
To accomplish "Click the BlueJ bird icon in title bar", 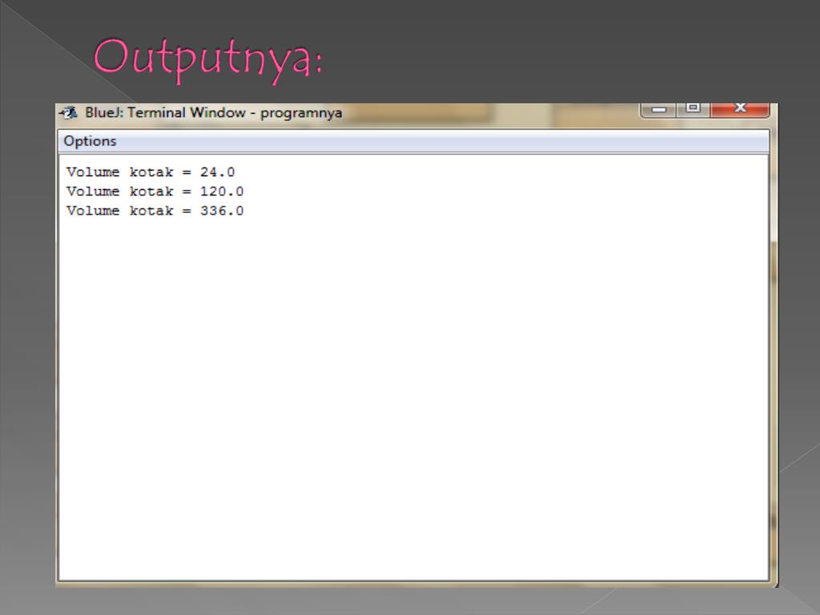I will coord(69,112).
